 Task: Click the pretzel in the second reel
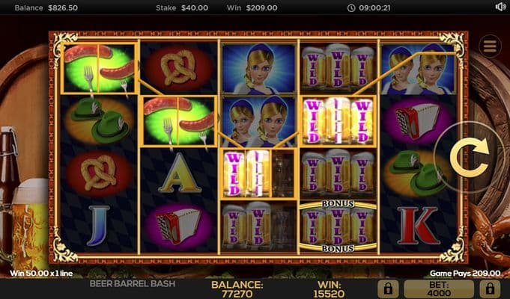tap(179, 67)
